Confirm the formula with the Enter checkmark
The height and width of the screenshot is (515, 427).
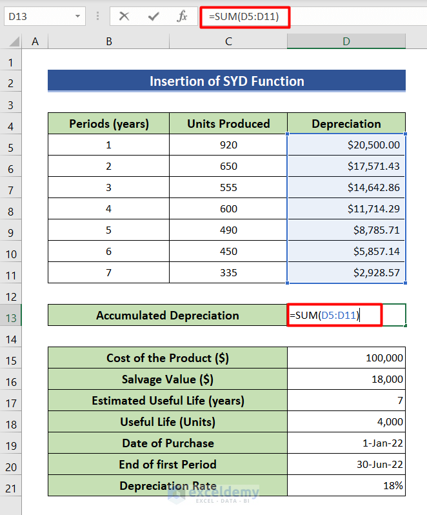point(153,16)
